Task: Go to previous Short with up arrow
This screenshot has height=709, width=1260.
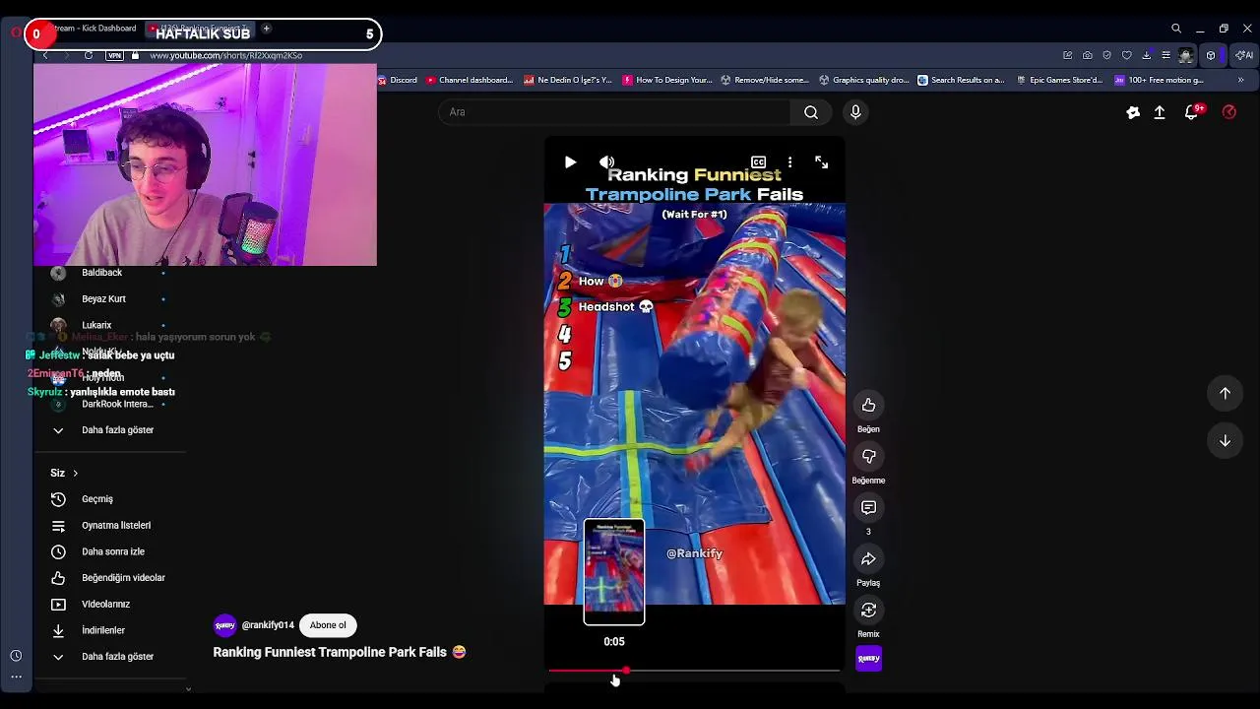Action: [x=1225, y=393]
